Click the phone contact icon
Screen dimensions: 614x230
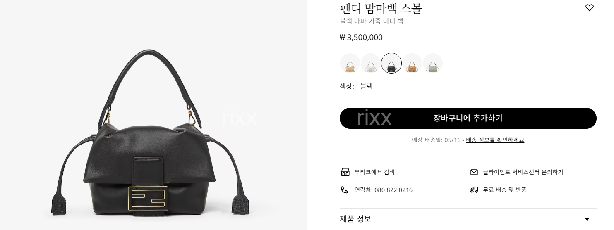(x=344, y=190)
